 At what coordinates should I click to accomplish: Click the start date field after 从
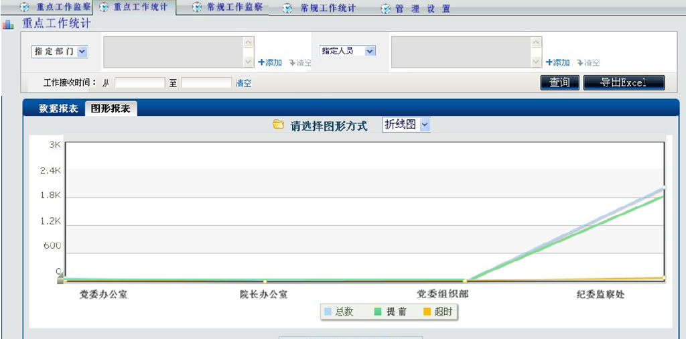139,83
